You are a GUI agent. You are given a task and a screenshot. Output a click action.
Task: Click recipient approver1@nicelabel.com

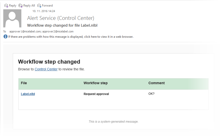(25, 31)
